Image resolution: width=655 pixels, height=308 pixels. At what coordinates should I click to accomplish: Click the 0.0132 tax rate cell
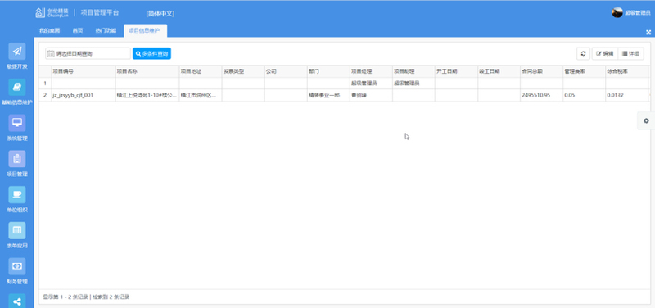pyautogui.click(x=626, y=95)
